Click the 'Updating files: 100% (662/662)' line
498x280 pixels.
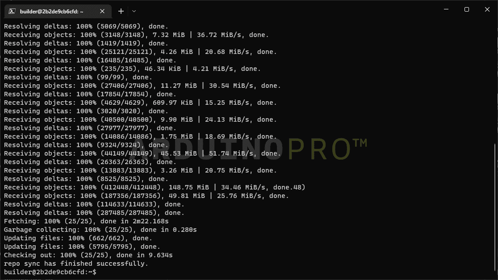[x=78, y=238]
